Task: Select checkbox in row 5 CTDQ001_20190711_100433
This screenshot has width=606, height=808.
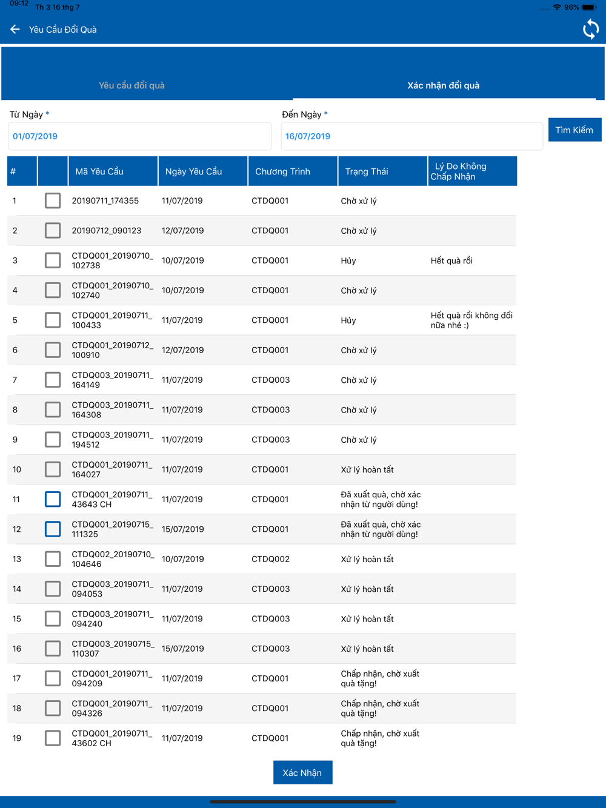Action: pyautogui.click(x=53, y=320)
